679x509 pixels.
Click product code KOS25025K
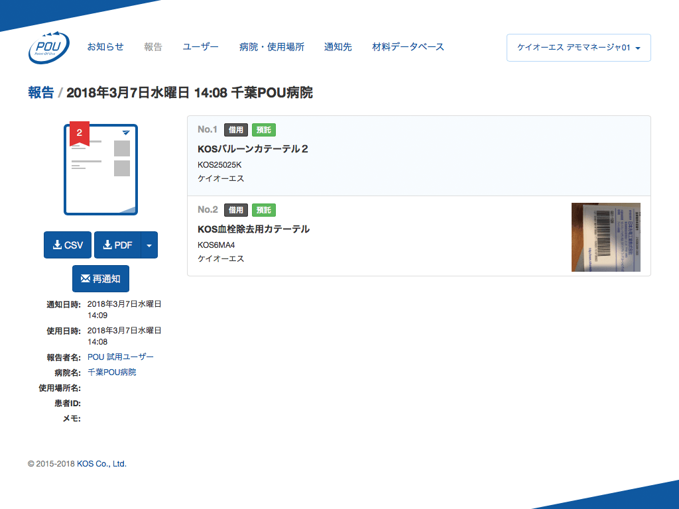[x=219, y=165]
